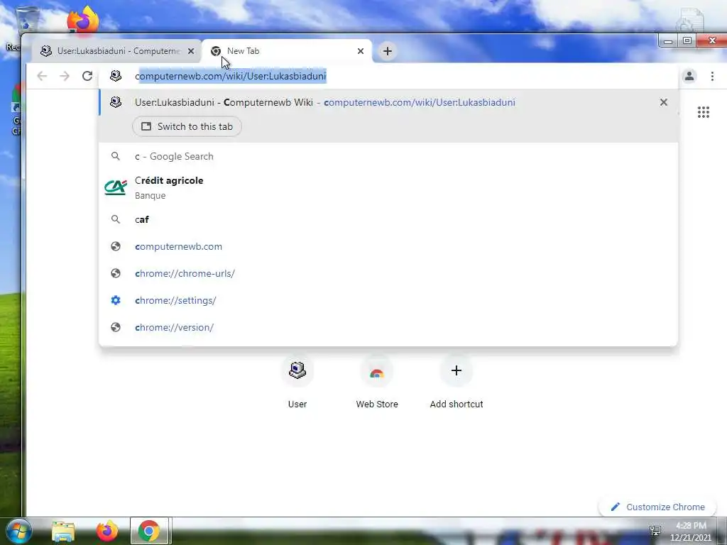
Task: Reload the current page
Action: (x=87, y=76)
